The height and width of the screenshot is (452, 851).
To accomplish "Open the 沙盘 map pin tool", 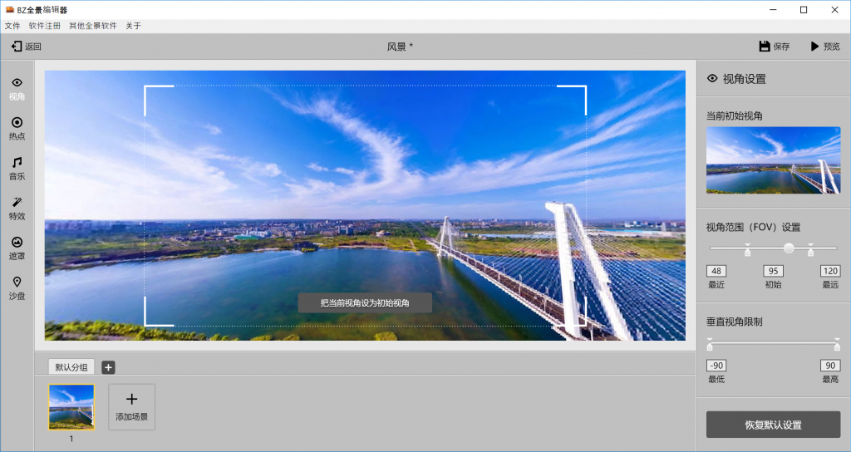I will 17,282.
